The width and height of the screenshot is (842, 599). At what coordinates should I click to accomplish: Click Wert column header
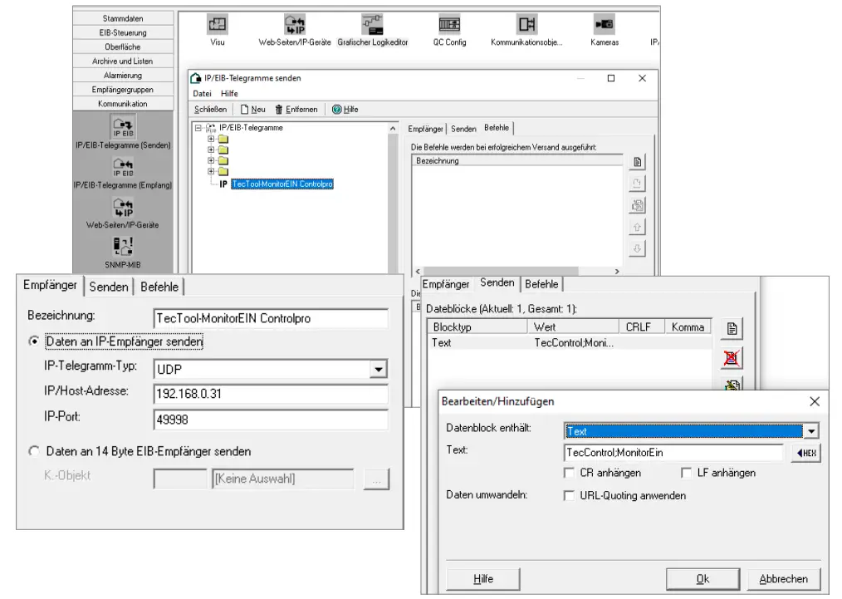coord(573,327)
